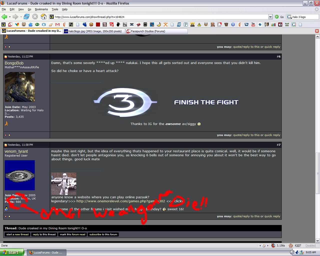Open the BB bookmark icon
Screen dimensions: 320x256
coord(71,24)
